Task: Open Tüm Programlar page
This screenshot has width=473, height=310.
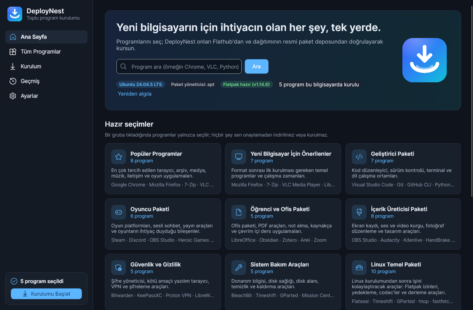Action: [46, 52]
